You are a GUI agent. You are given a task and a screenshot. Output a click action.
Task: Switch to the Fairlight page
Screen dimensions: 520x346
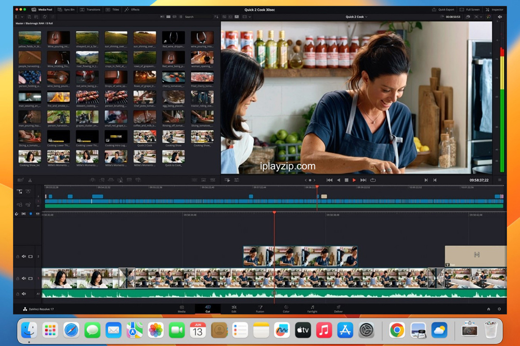312,309
